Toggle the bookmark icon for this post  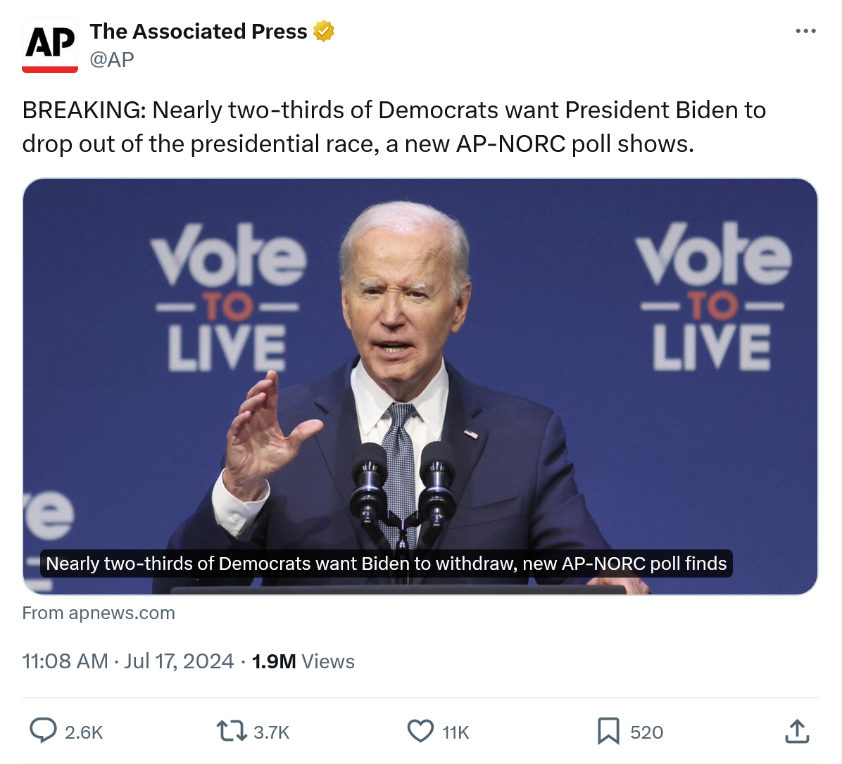608,731
